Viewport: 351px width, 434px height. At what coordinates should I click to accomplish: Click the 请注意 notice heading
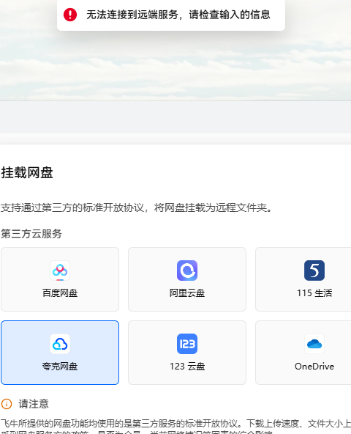(34, 404)
